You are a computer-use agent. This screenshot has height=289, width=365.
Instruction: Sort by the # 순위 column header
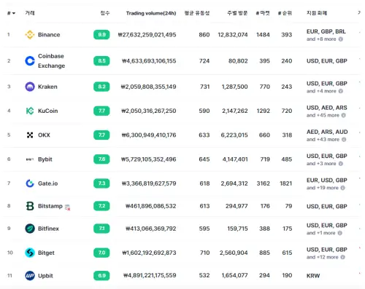click(x=285, y=13)
